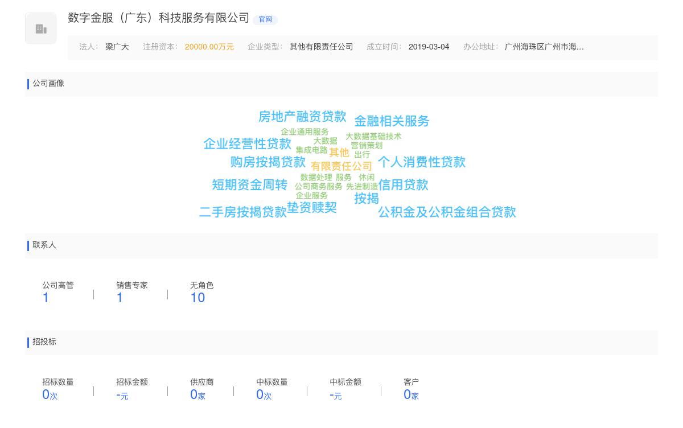Click founding date 2019-03-04
The image size is (683, 428).
point(429,47)
